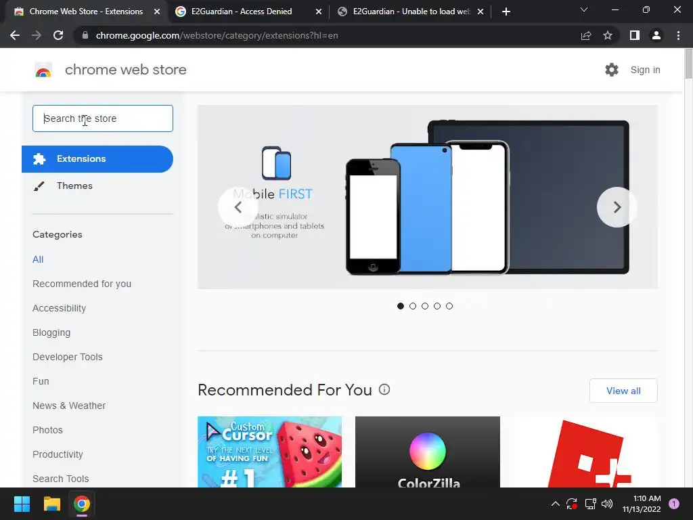This screenshot has height=520, width=693.
Task: Select the fourth carousel dot
Action: tap(437, 306)
